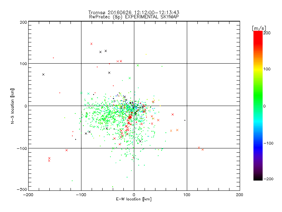Click the '[m/s]' colorbar unit label
The image size is (282, 212).
pos(259,28)
